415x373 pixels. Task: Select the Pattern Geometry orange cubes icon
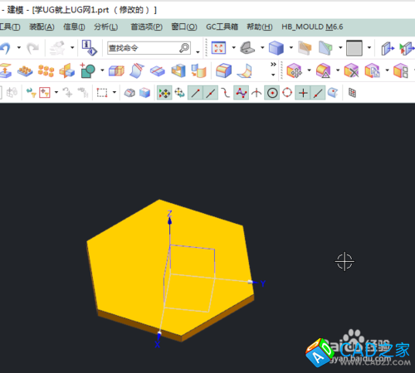(x=46, y=70)
